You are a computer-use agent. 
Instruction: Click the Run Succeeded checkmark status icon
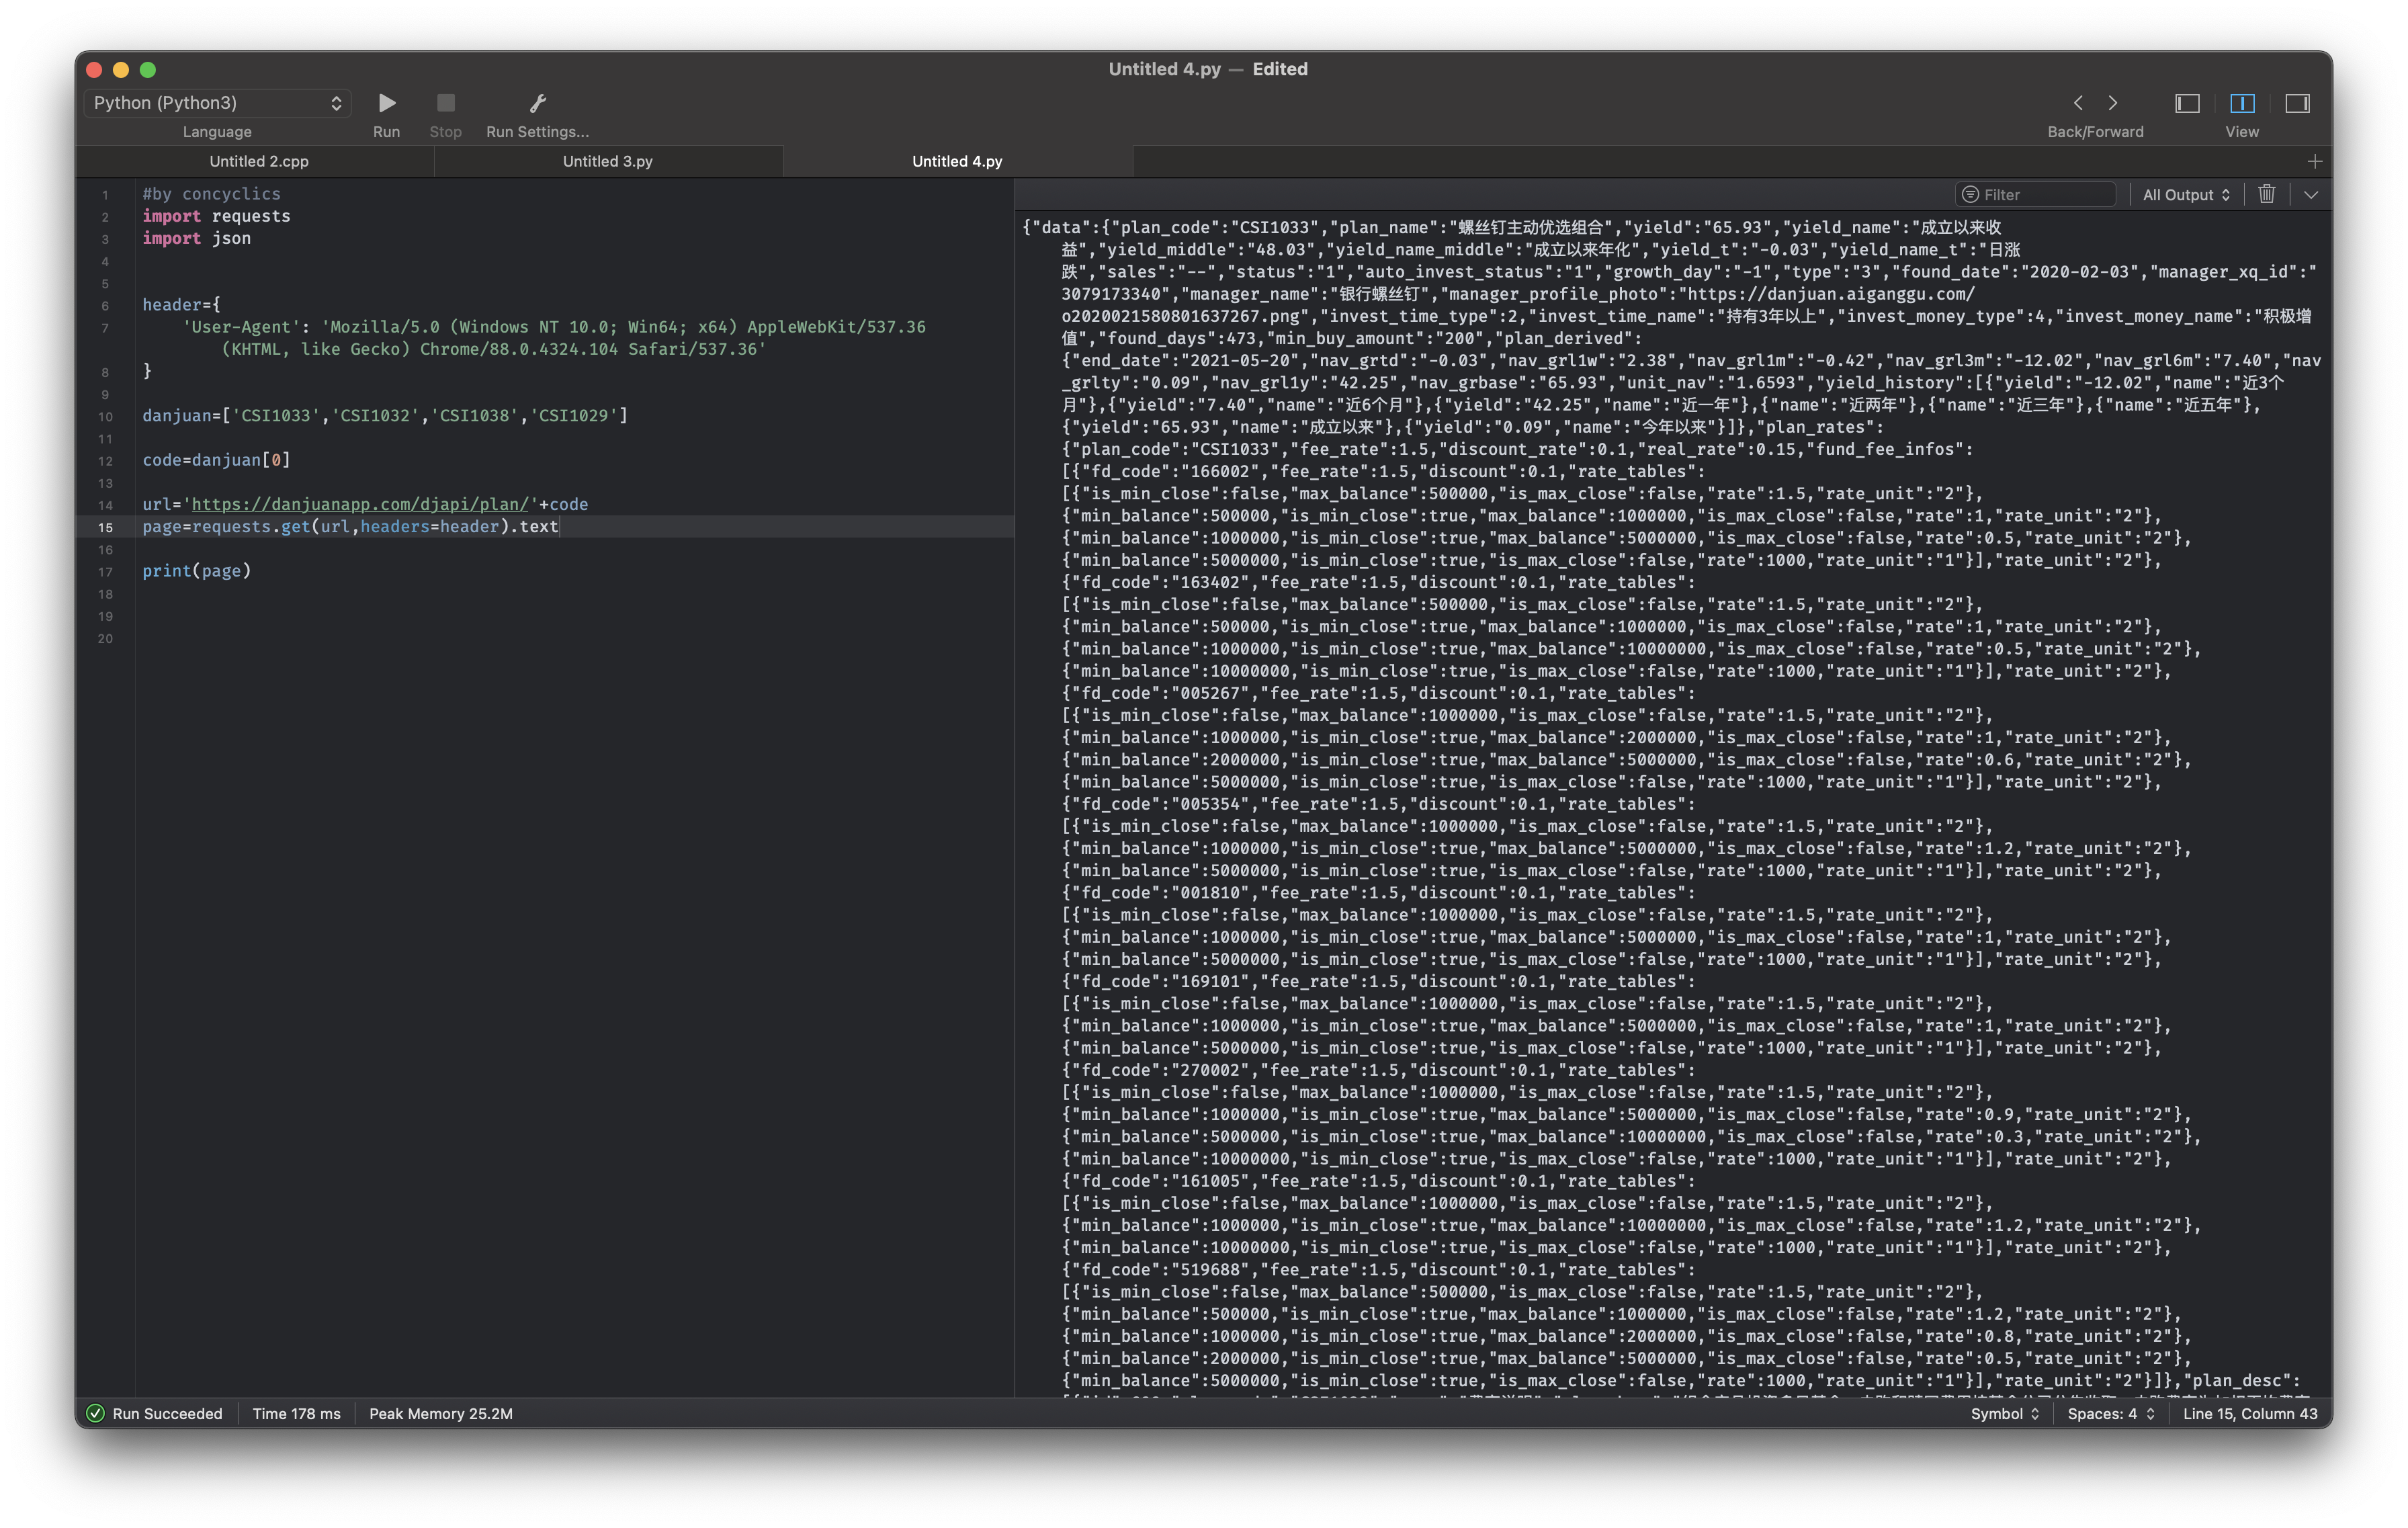point(96,1413)
